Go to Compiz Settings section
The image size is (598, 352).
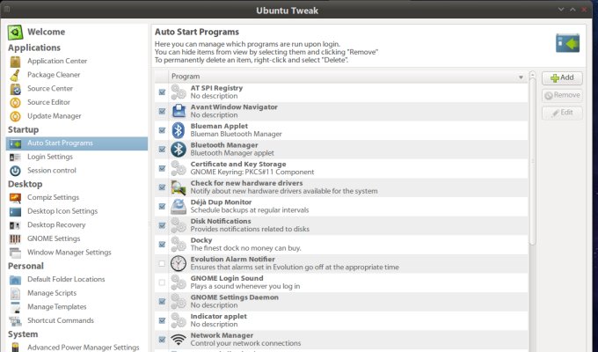pyautogui.click(x=53, y=197)
